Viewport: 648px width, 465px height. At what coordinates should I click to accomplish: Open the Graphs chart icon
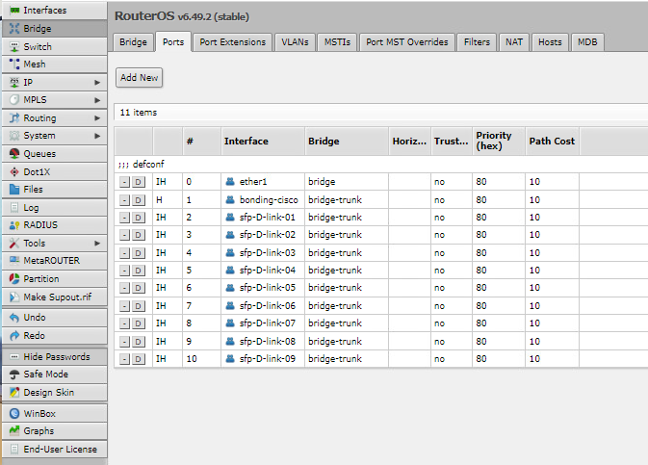pyautogui.click(x=14, y=430)
